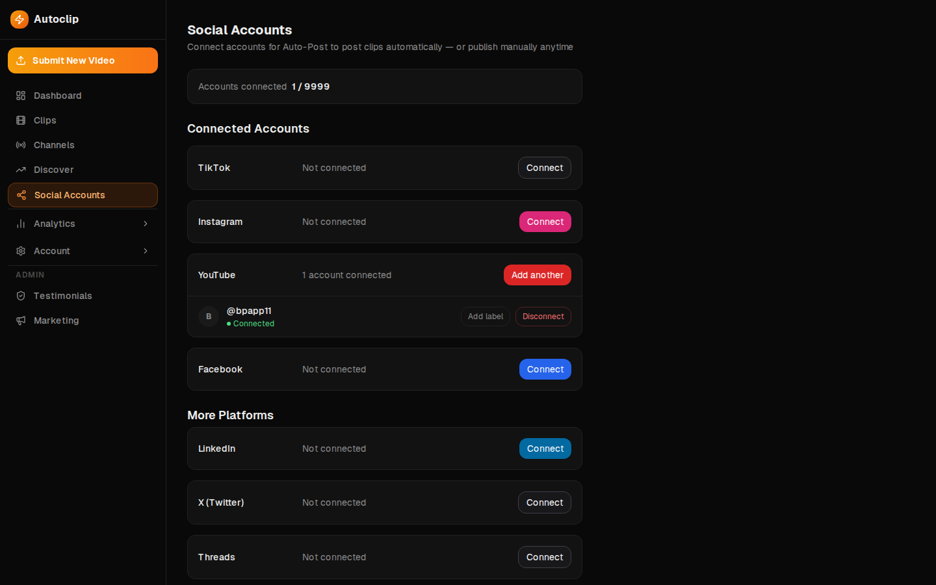Click the B avatar for @bpapp11

[x=209, y=317]
